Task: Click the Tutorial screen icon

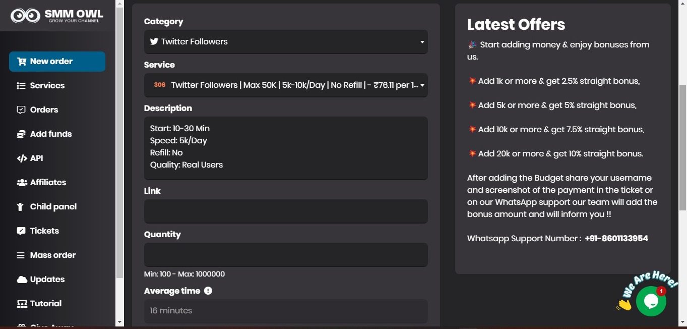Action: [21, 303]
